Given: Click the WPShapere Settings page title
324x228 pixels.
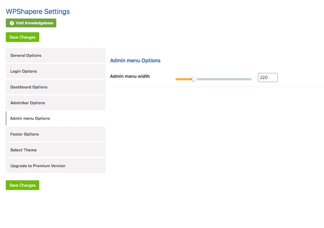Looking at the screenshot, I should tap(38, 12).
